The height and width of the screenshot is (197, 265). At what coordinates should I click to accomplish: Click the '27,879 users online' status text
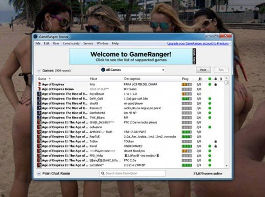[x=208, y=174]
